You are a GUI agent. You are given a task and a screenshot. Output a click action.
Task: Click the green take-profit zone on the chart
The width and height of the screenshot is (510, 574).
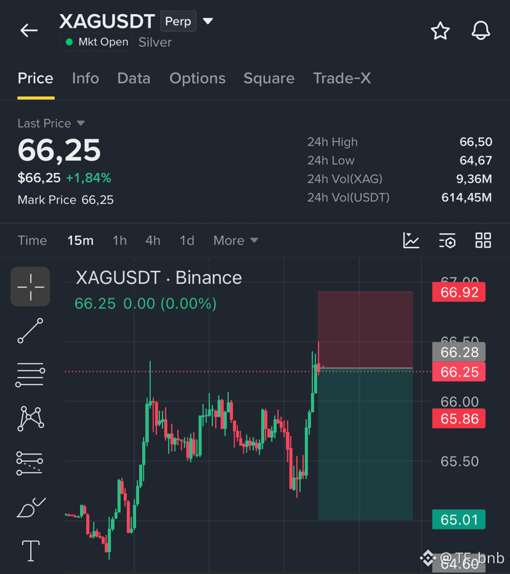pos(365,443)
